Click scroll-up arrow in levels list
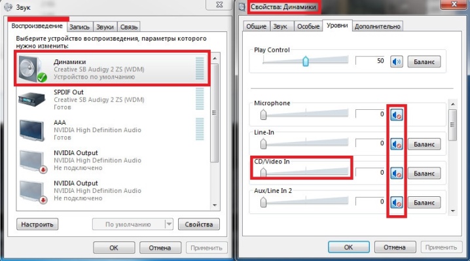 point(452,104)
